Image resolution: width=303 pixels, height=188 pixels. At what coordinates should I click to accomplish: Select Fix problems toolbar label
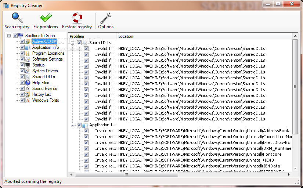[x=46, y=27]
